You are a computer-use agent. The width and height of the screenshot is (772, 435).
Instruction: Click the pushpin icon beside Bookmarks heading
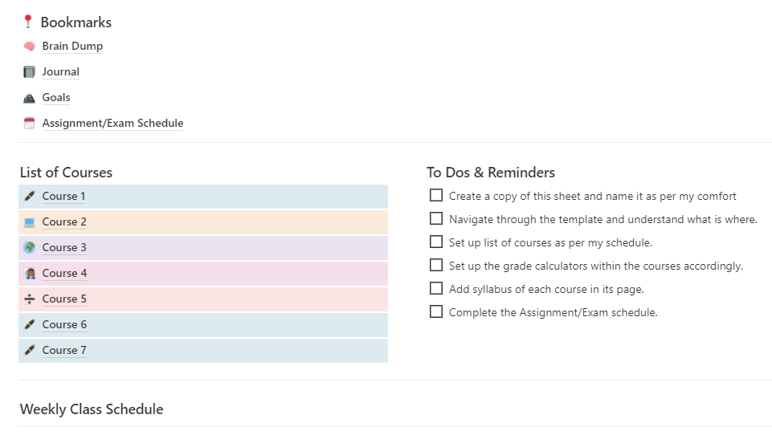[28, 22]
